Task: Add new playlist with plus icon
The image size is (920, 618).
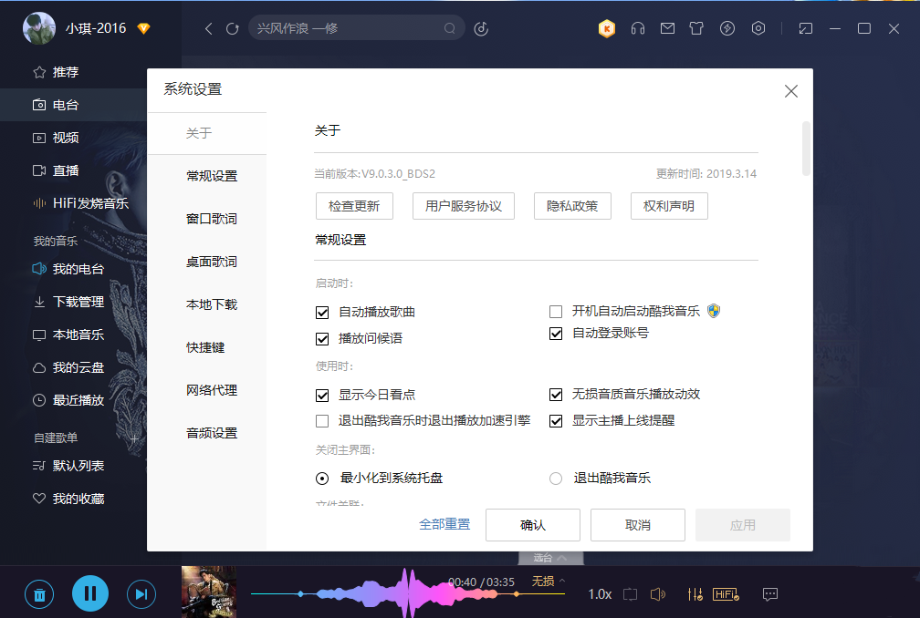Action: coord(134,438)
